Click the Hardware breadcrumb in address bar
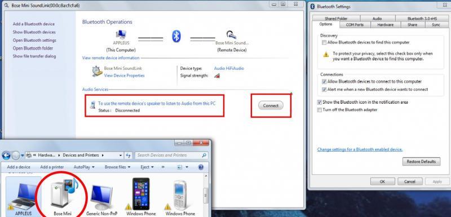 click(x=47, y=155)
